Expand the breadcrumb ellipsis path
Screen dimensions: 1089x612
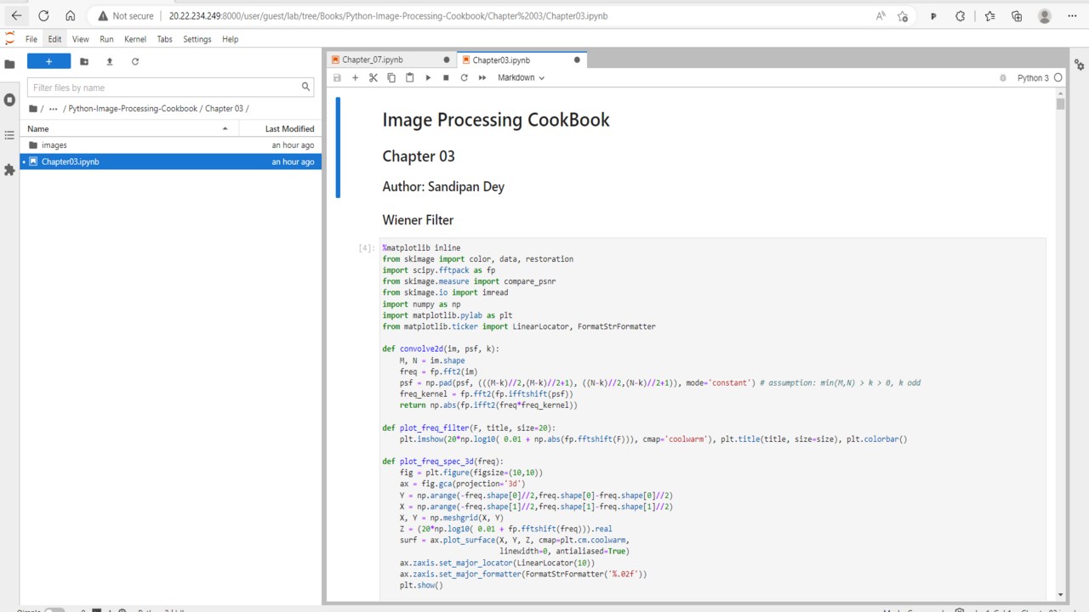pos(54,109)
